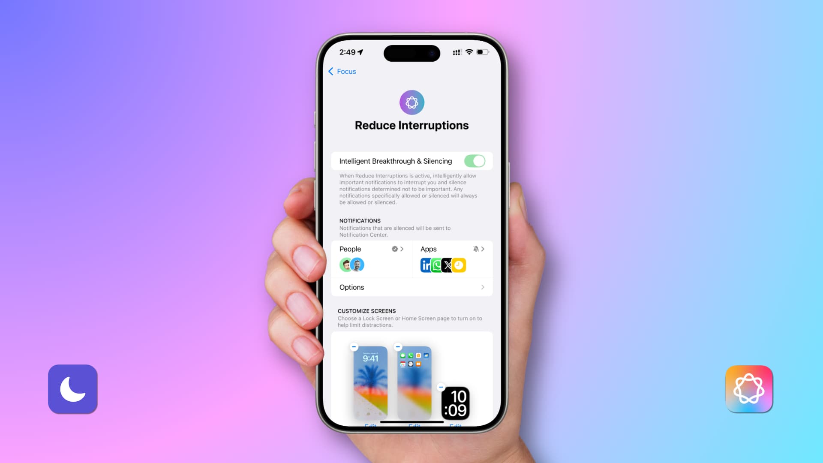Navigate back to Focus settings
823x463 pixels.
[x=342, y=71]
